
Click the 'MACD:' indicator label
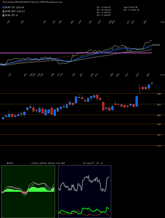pos(10,163)
